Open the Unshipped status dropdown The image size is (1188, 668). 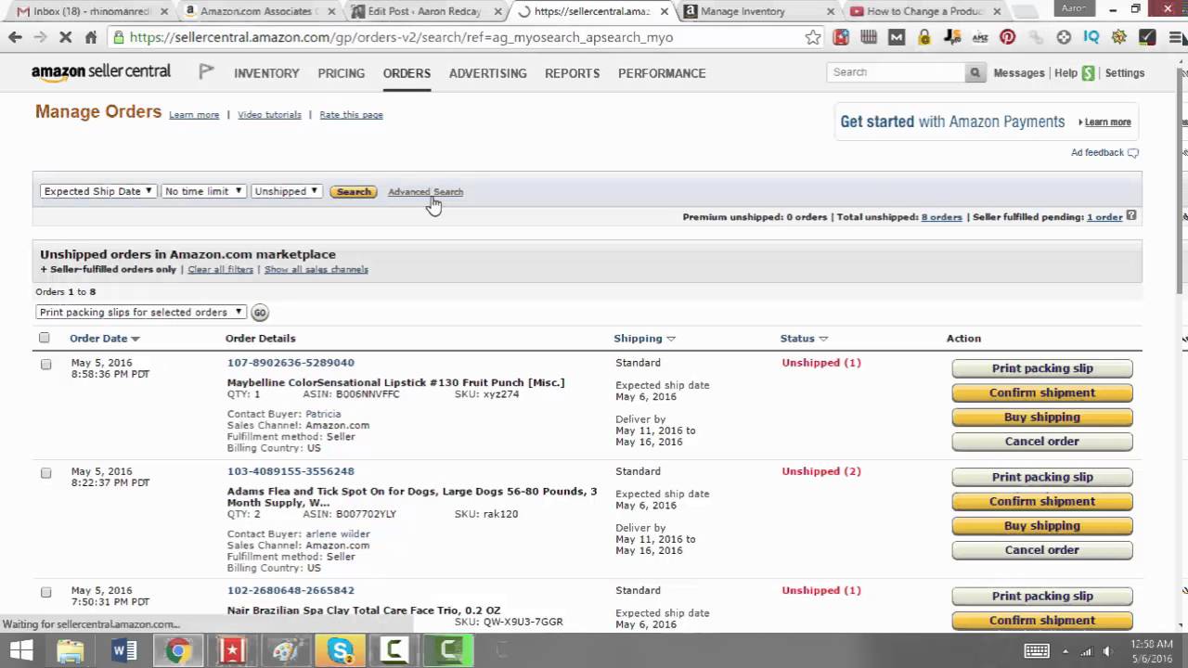286,191
